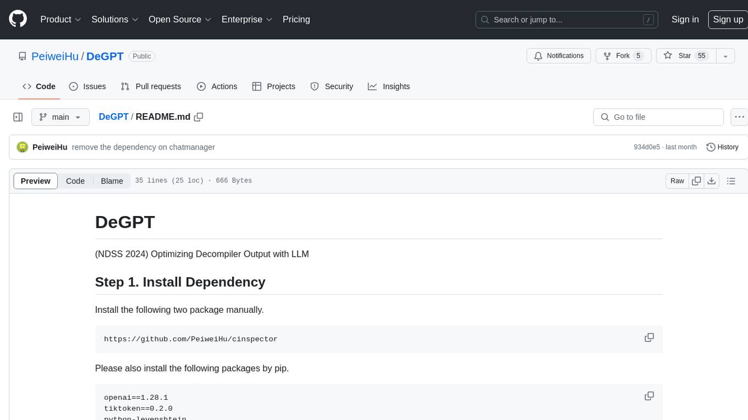Click the cinspector GitHub URL text
The image size is (748, 420).
tap(191, 339)
